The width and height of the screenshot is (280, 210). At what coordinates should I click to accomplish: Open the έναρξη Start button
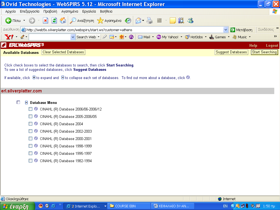17,206
